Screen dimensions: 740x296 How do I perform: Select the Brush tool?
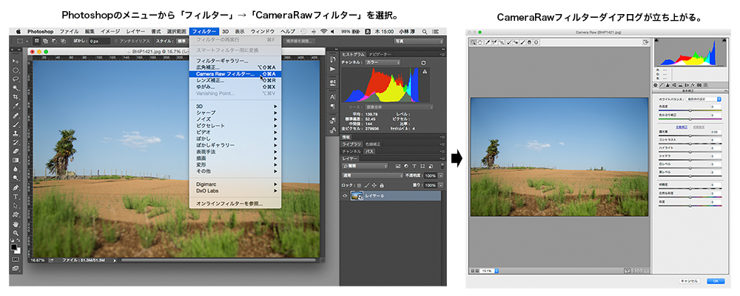click(x=15, y=124)
